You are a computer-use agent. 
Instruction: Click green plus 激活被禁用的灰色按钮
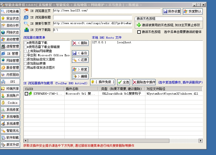click(x=139, y=25)
